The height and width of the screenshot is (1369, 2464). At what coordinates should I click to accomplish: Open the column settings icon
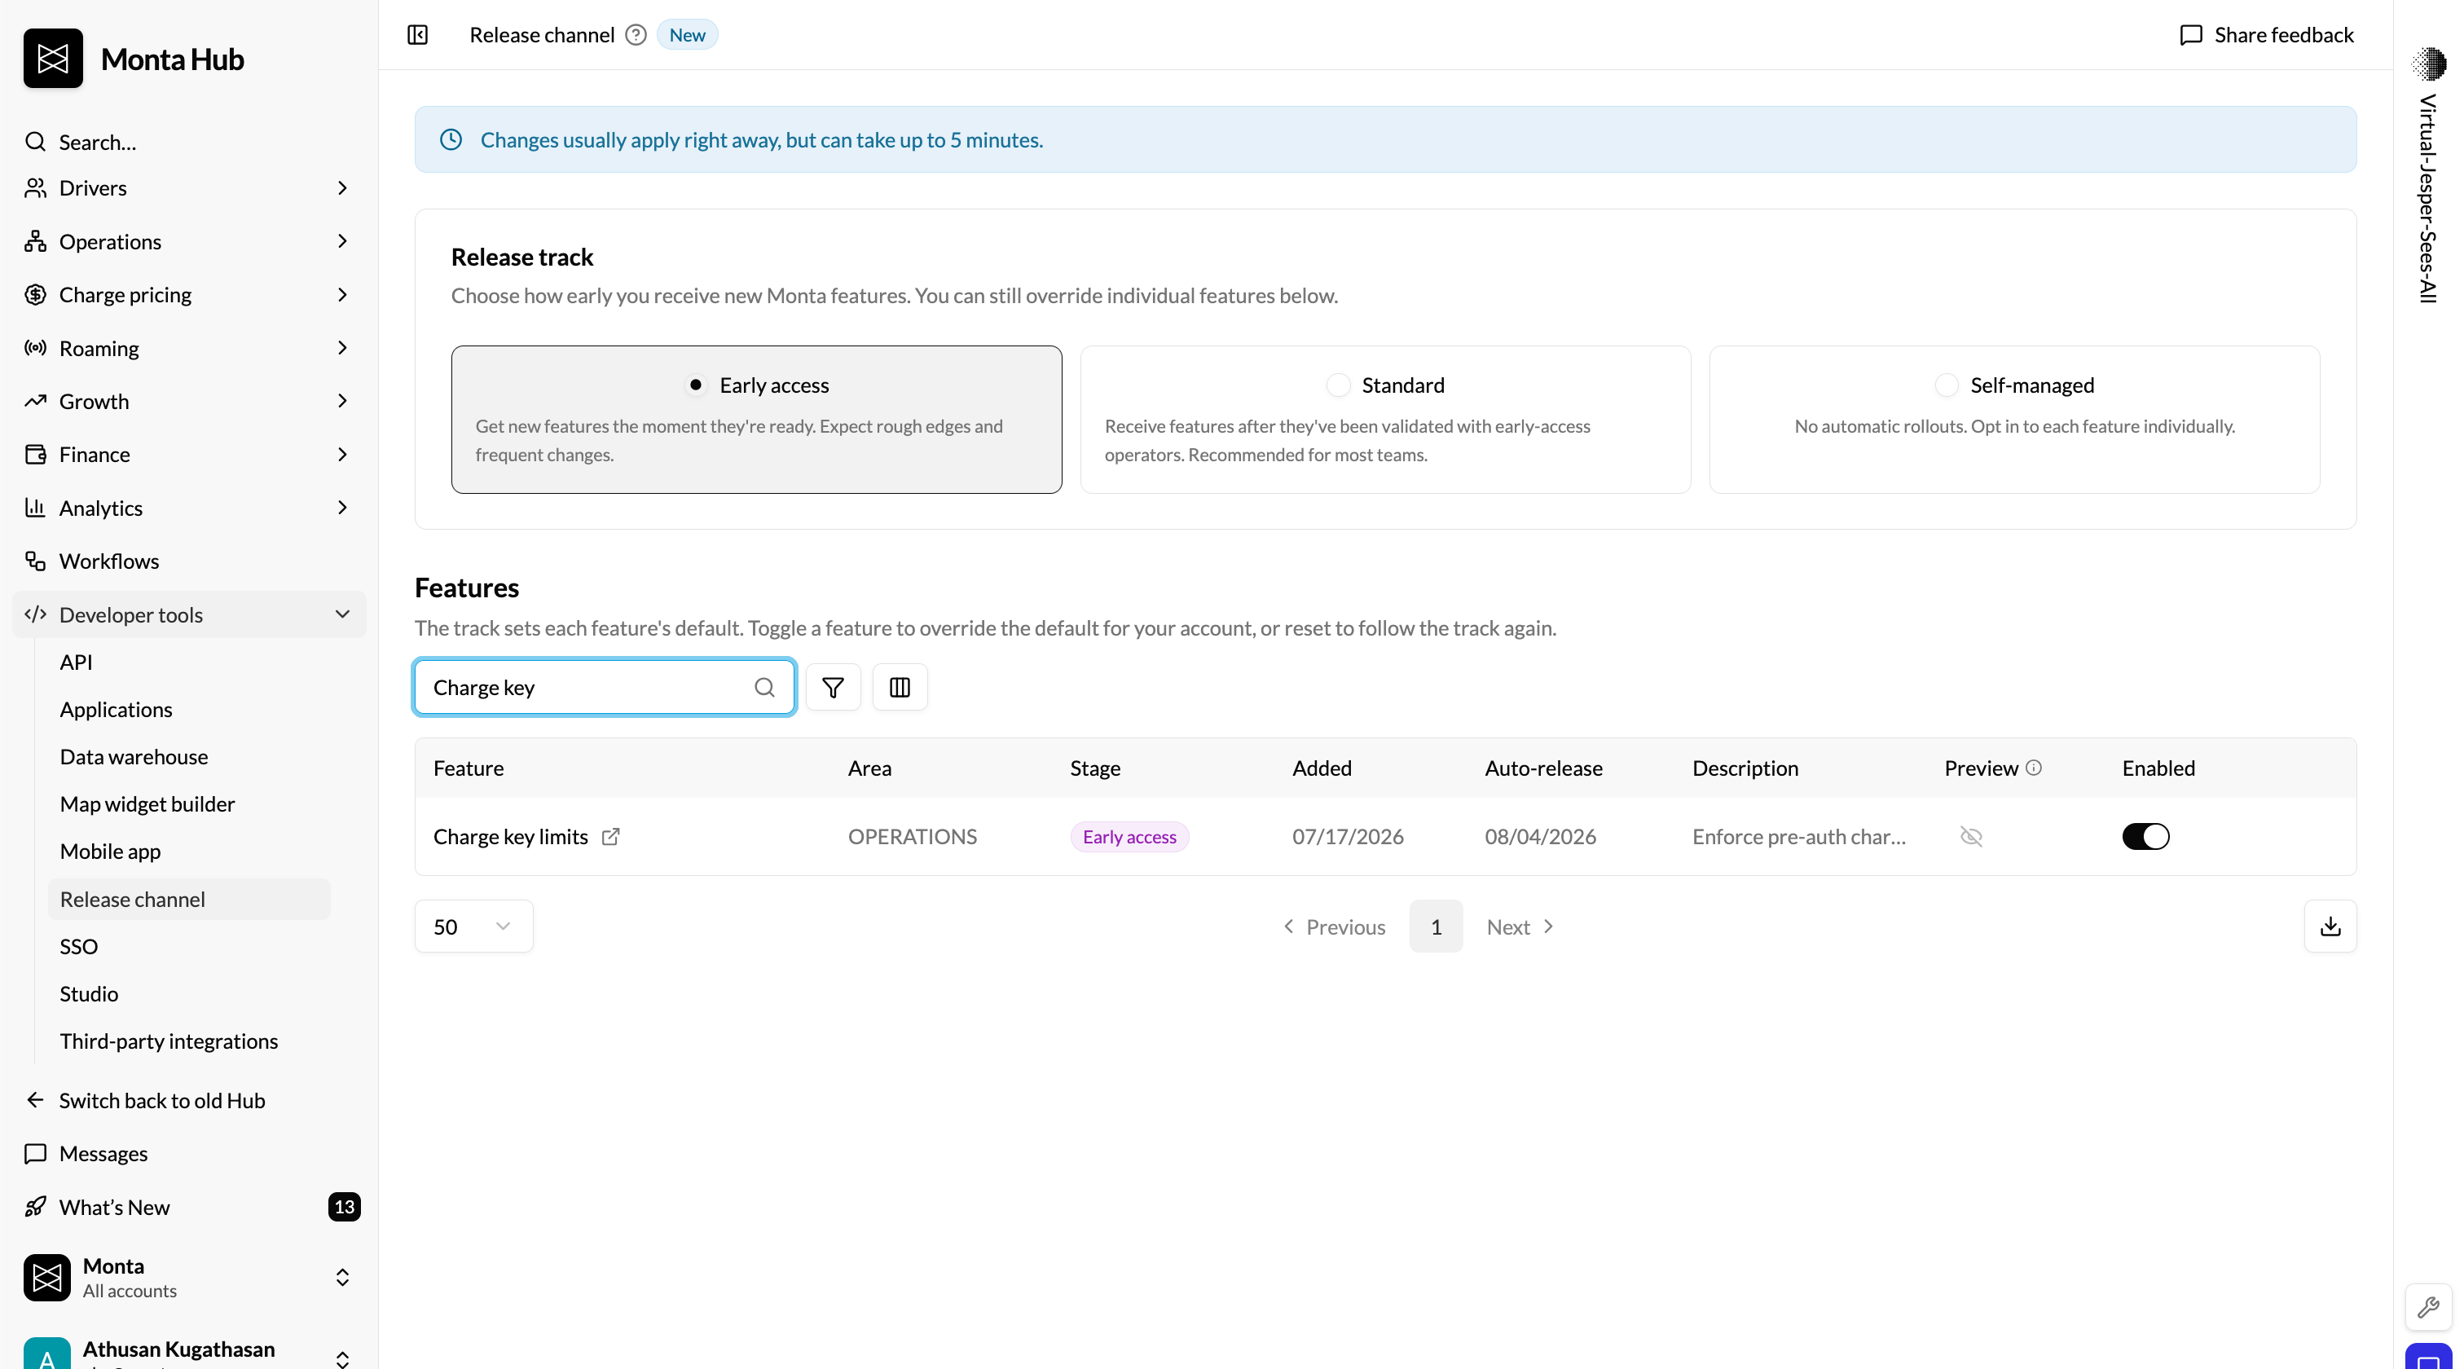pos(900,687)
